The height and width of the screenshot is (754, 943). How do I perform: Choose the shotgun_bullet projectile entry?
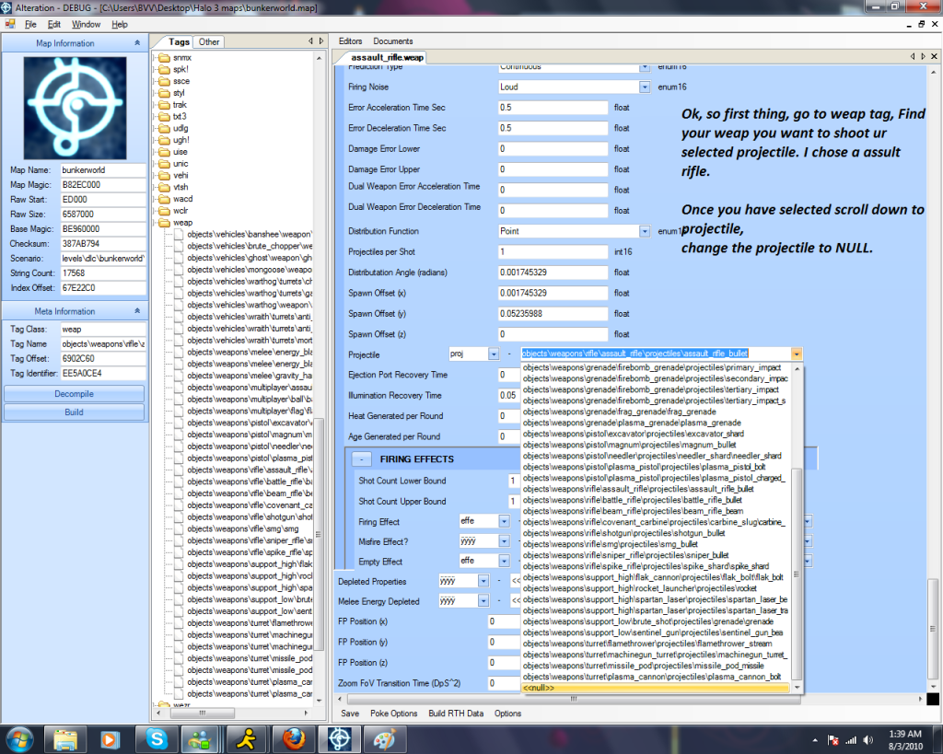click(655, 533)
